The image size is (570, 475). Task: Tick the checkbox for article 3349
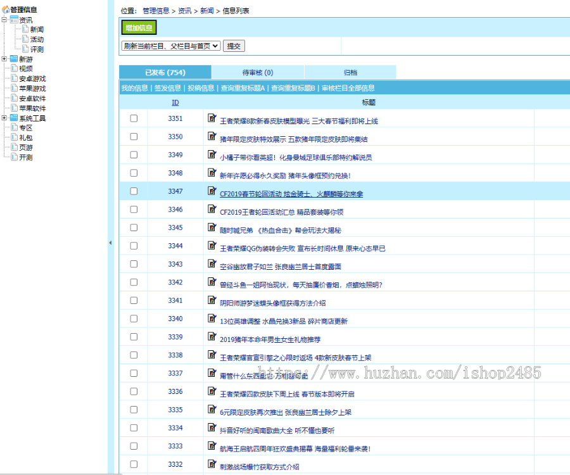pyautogui.click(x=134, y=155)
